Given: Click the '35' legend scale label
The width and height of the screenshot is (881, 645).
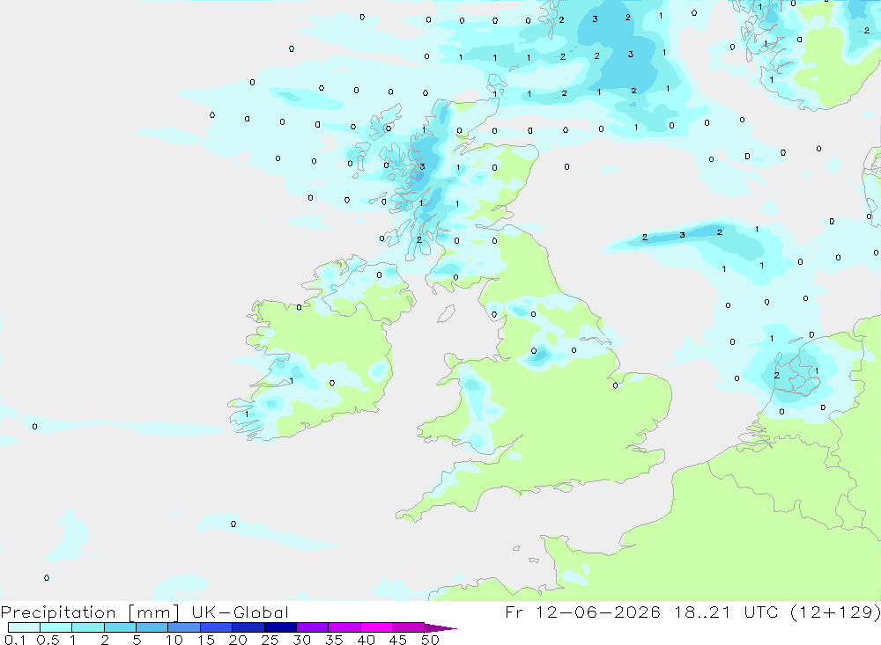Looking at the screenshot, I should click(334, 640).
